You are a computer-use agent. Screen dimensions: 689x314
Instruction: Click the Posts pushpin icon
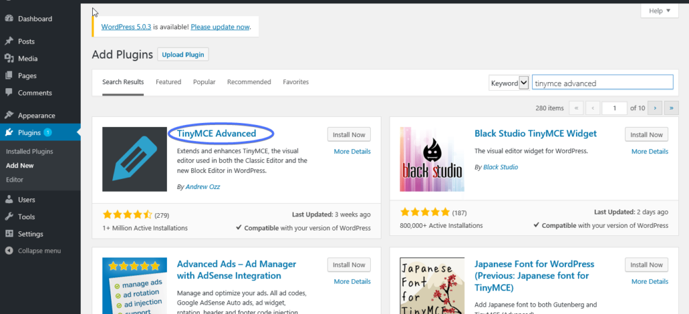click(x=9, y=41)
